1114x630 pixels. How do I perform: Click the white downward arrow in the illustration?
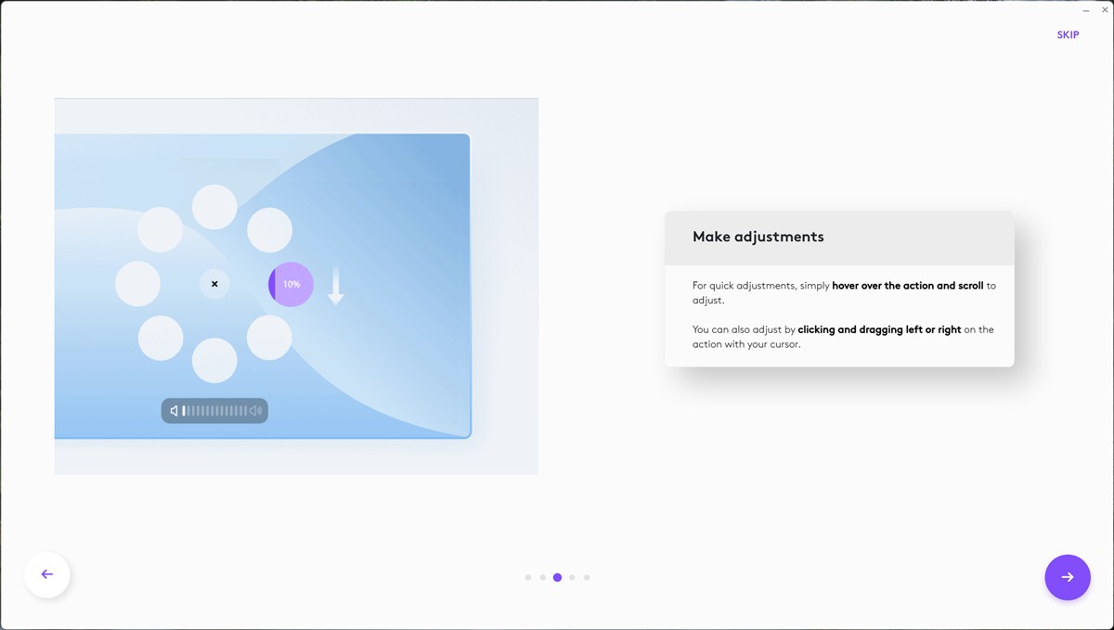click(336, 286)
